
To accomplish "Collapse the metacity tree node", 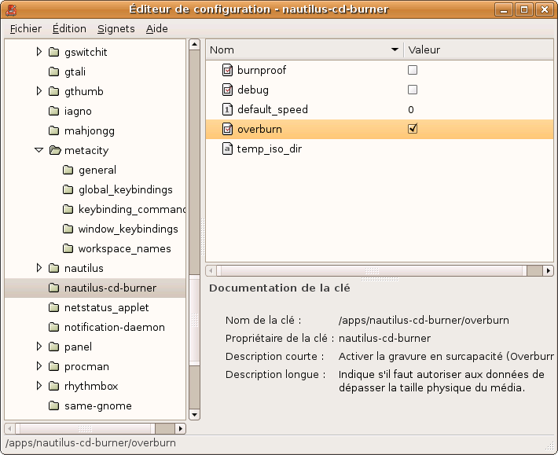I will 39,150.
